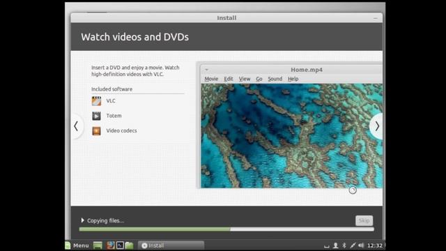Open the Movie menu in Home.mp4 preview

(x=211, y=79)
